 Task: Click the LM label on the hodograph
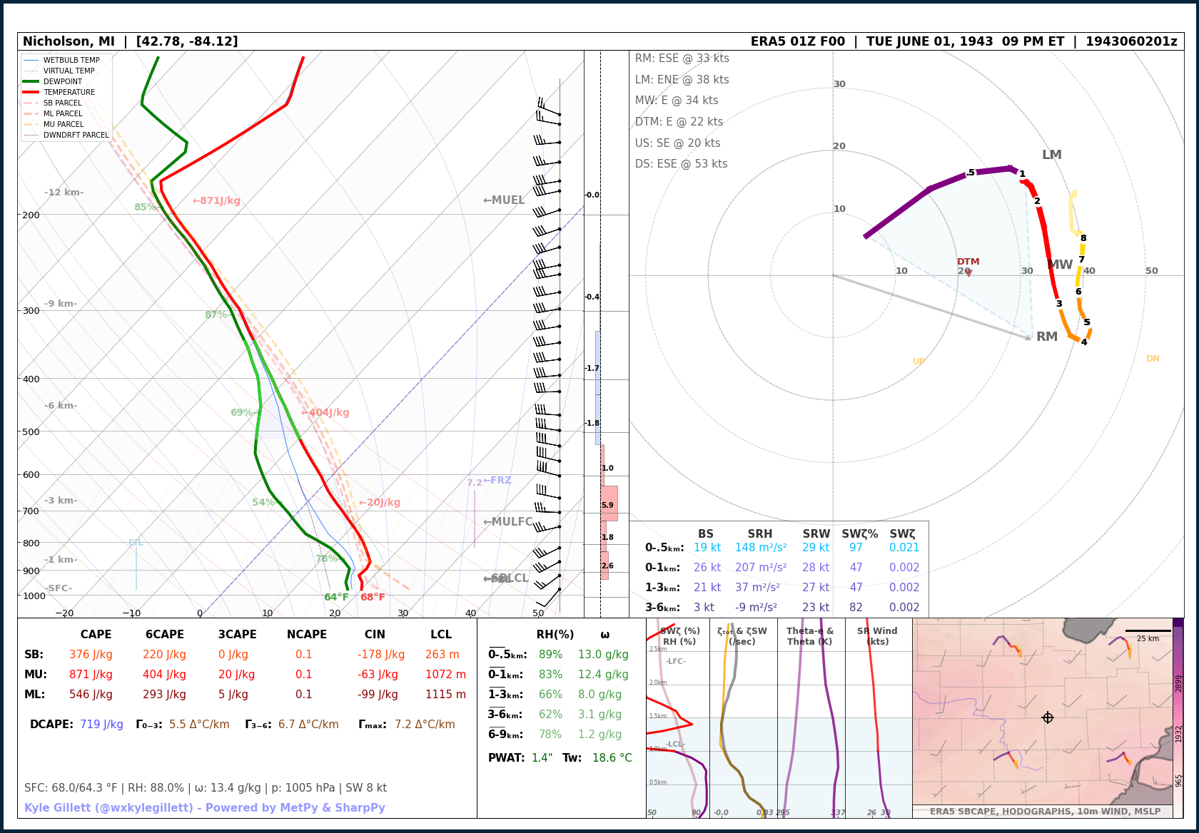(x=1051, y=155)
